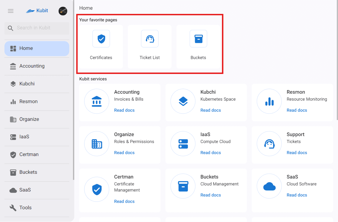Read docs for Organize

point(124,153)
